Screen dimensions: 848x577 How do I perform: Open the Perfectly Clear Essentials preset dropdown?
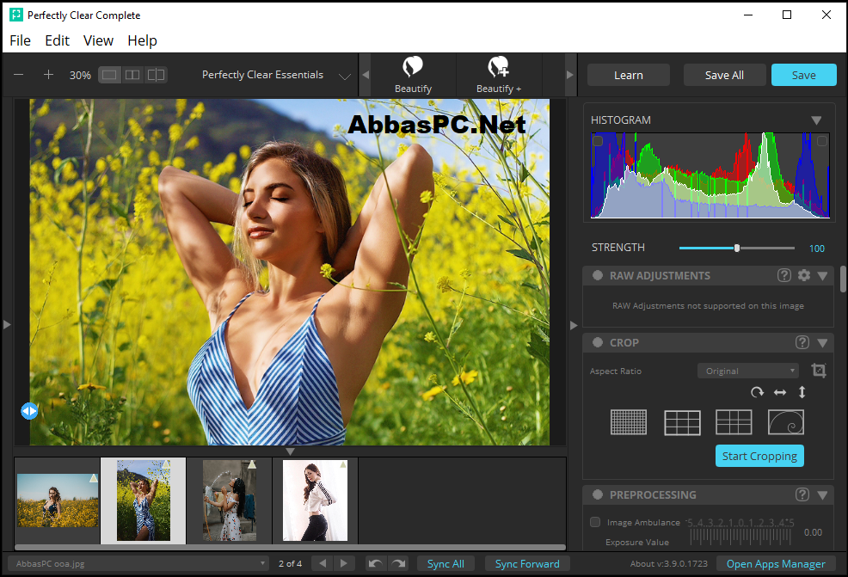pyautogui.click(x=276, y=75)
